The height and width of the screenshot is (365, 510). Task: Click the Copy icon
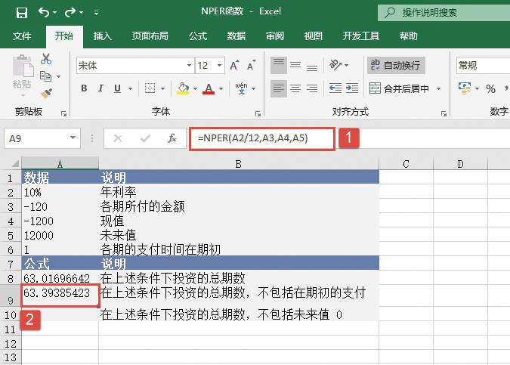pyautogui.click(x=45, y=76)
